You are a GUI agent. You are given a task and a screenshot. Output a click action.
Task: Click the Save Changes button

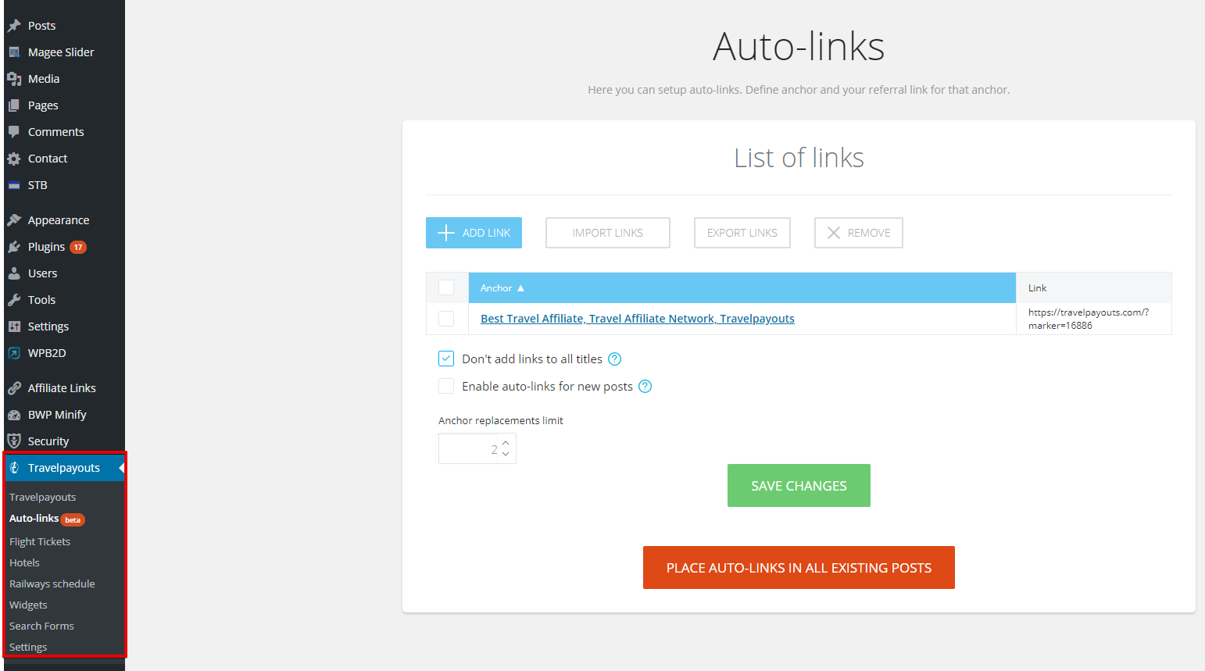click(799, 486)
